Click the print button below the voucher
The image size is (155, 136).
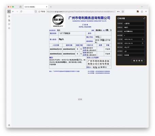pyautogui.click(x=80, y=99)
